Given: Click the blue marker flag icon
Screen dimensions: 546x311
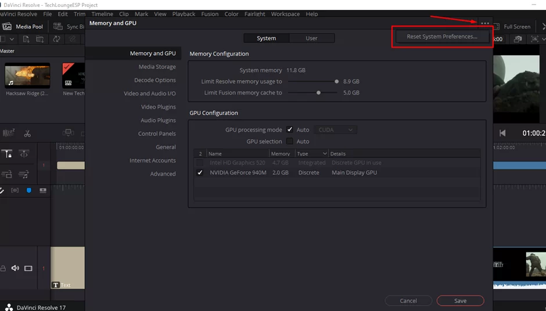Looking at the screenshot, I should (29, 190).
